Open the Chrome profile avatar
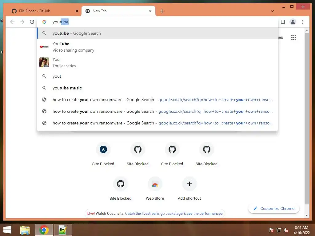 pos(293,22)
